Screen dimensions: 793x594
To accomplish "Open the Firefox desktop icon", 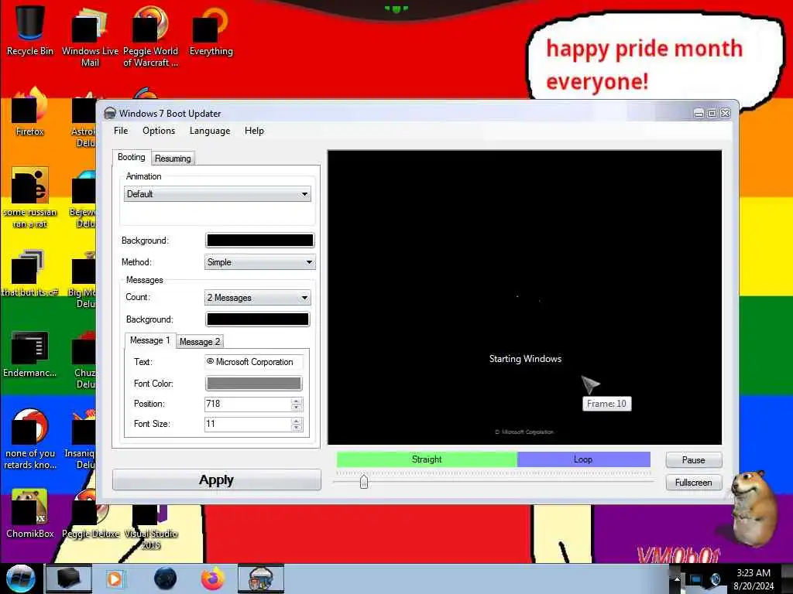I will (30, 112).
